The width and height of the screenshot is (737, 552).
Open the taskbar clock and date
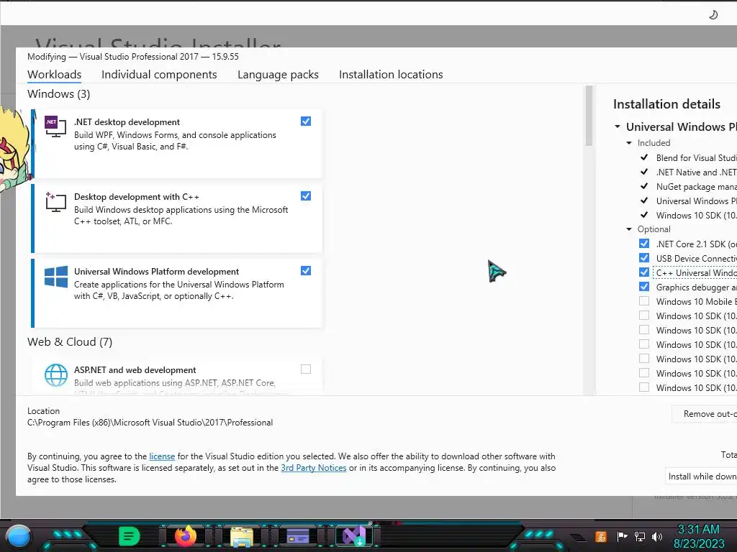[698, 536]
